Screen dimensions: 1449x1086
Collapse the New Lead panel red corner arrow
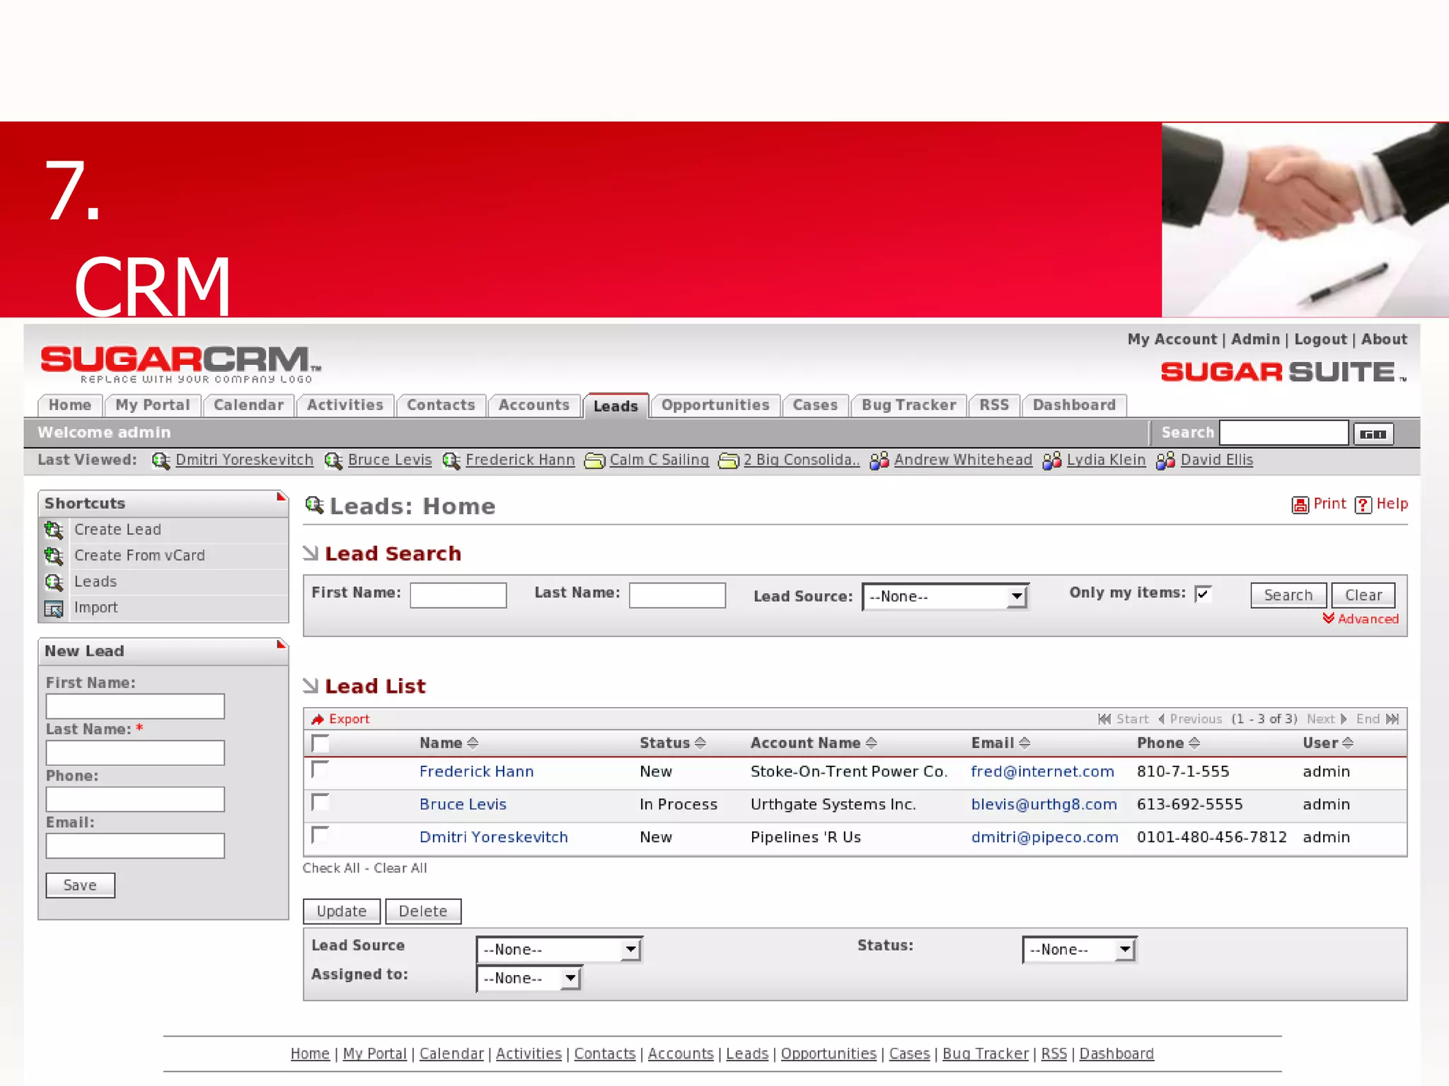tap(281, 644)
